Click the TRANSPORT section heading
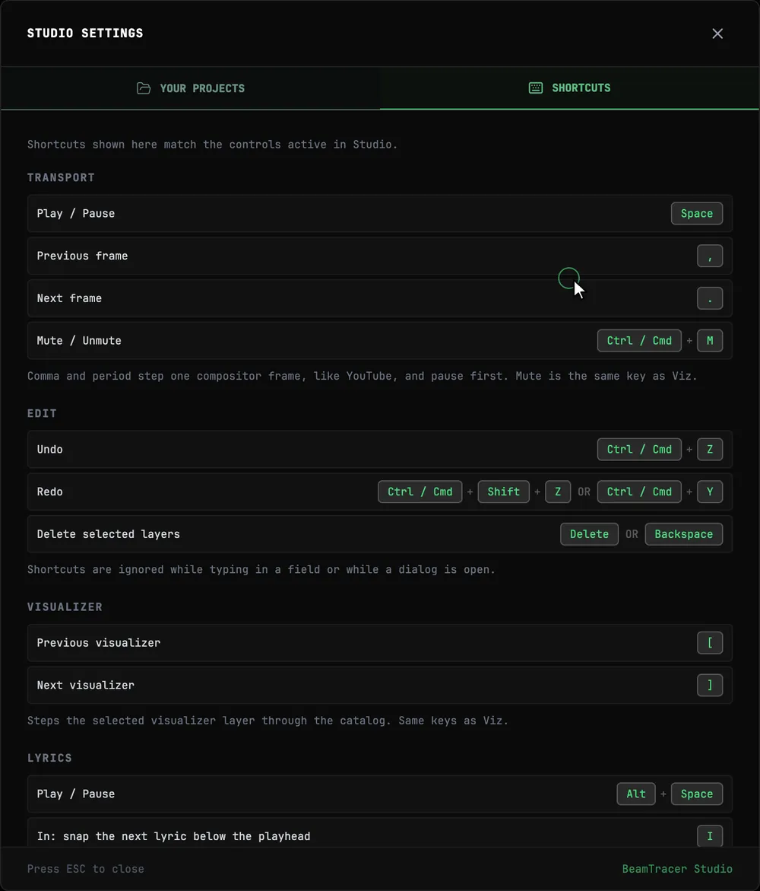 click(x=61, y=178)
